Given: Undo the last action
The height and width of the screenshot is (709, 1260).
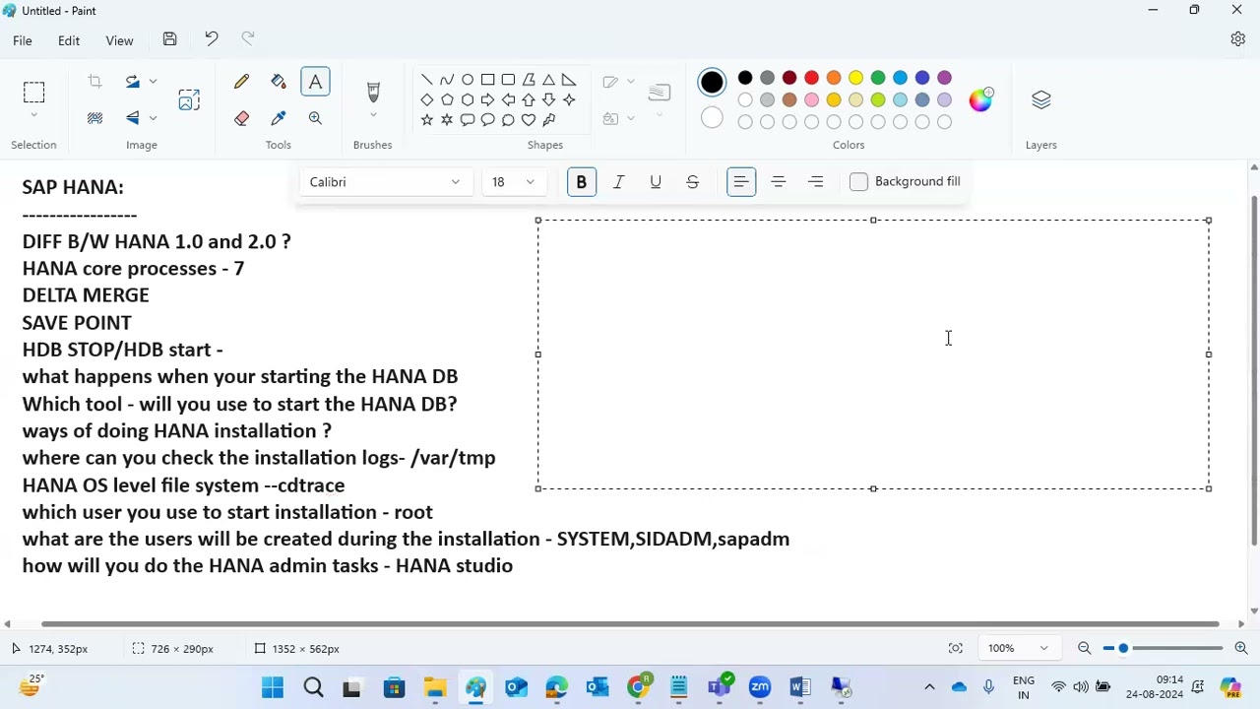Looking at the screenshot, I should click(x=211, y=38).
